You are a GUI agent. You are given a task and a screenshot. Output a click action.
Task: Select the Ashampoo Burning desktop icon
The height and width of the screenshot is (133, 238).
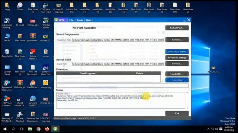[7, 23]
